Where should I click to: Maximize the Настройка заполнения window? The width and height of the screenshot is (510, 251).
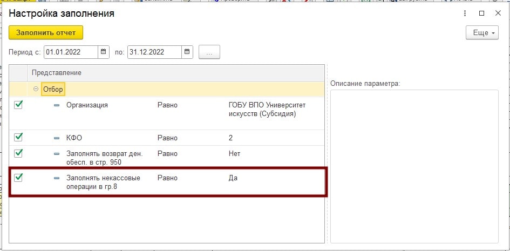point(481,13)
